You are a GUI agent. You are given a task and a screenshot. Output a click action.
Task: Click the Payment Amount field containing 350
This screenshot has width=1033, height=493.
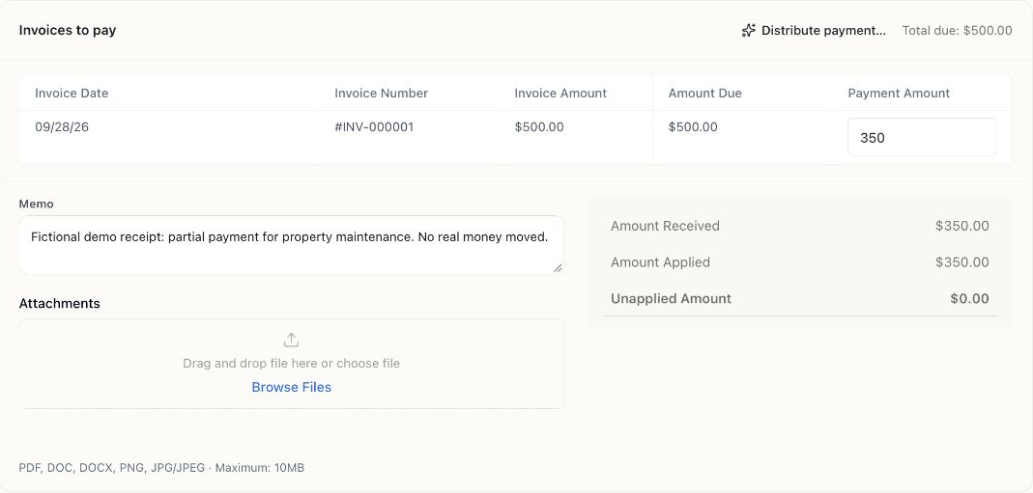[922, 137]
